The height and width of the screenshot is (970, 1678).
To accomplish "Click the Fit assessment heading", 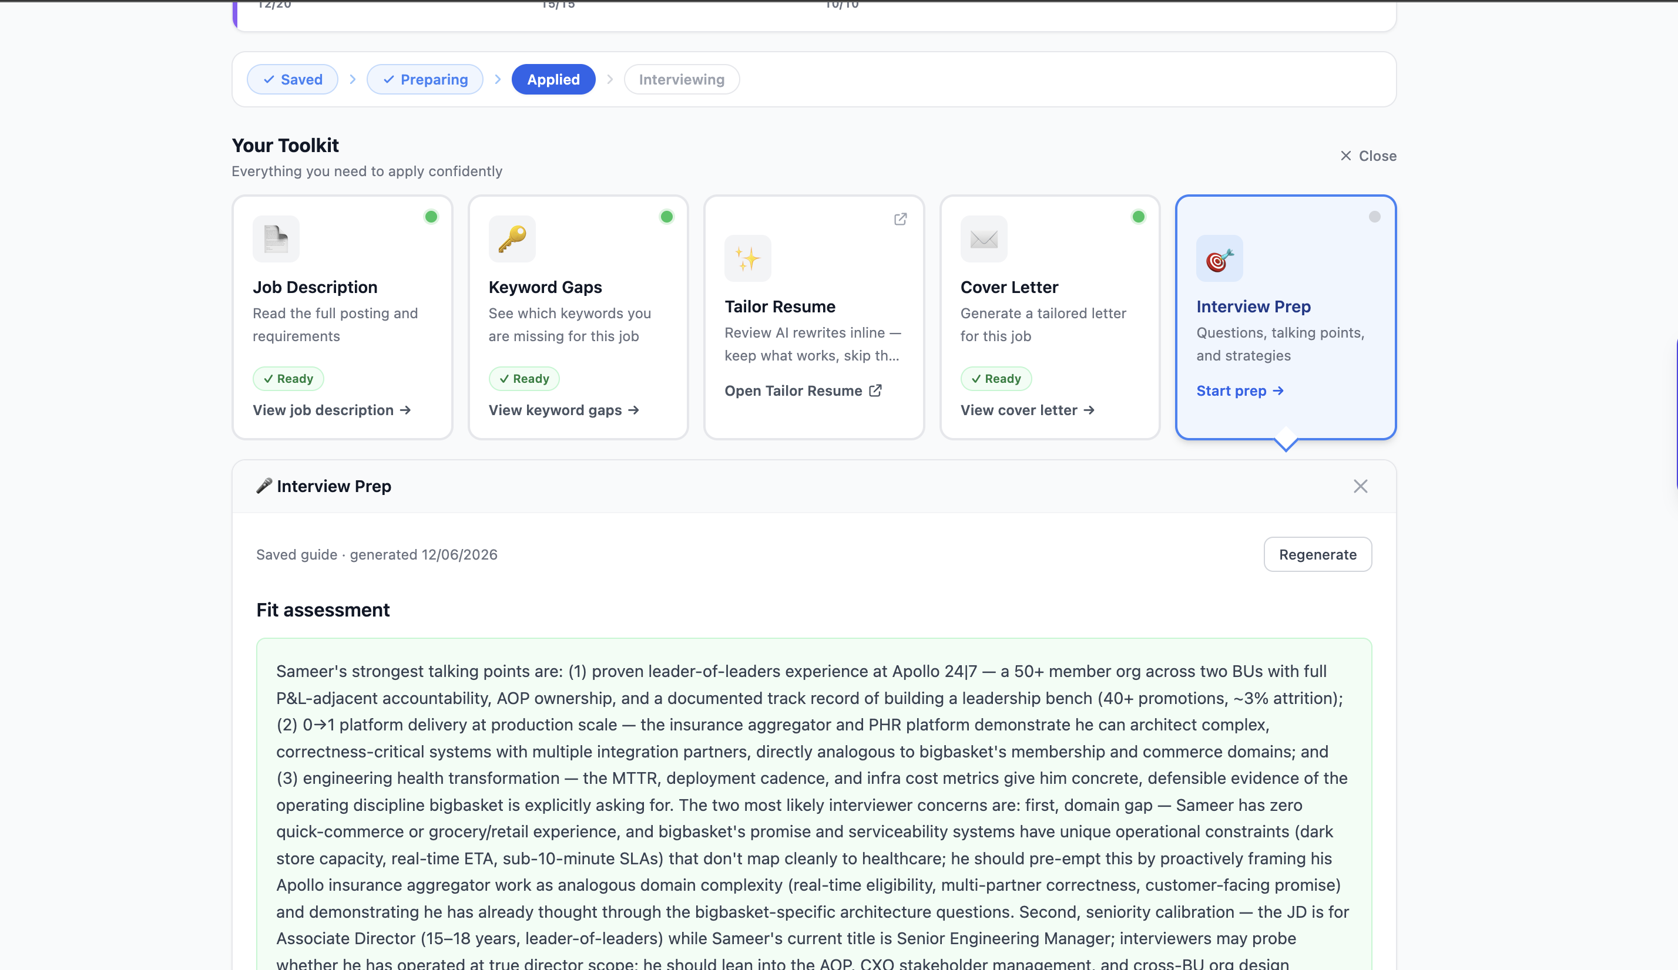I will pyautogui.click(x=323, y=610).
